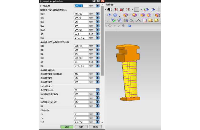
Task: Click the blue cube icon above viewport
Action: pos(129,26)
